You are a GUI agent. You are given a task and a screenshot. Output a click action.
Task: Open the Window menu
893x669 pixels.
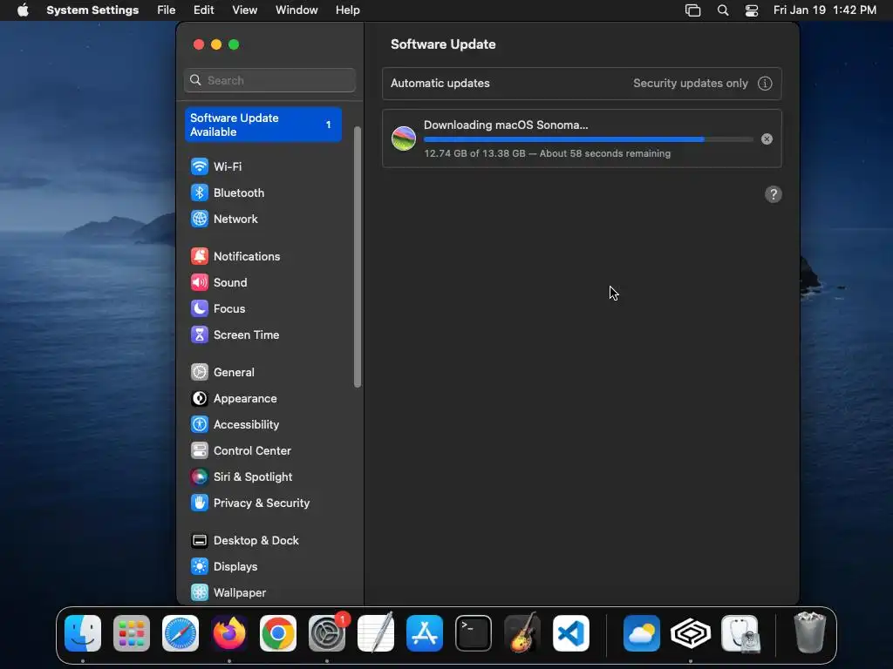click(x=297, y=10)
